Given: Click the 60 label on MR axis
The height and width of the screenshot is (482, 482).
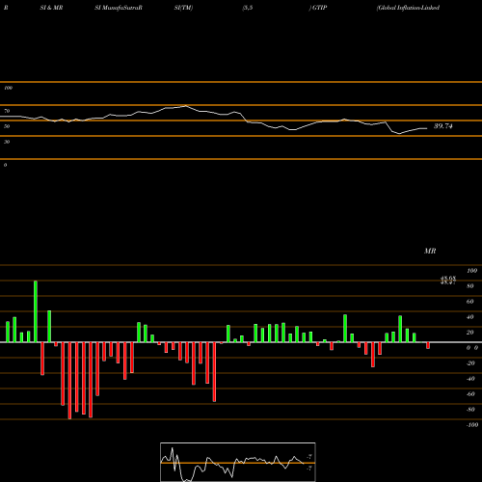Looking at the screenshot, I should click(470, 302).
